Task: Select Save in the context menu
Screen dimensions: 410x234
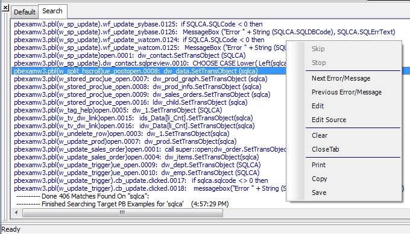Action: (x=319, y=192)
